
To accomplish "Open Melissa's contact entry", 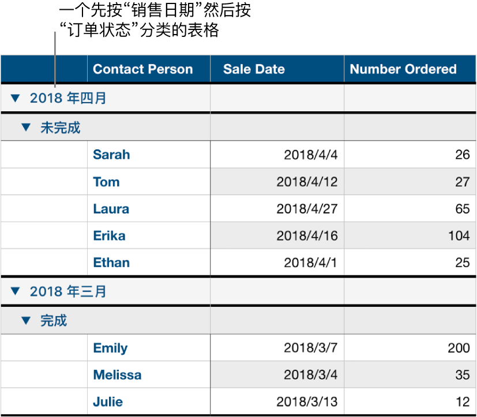I will click(117, 374).
